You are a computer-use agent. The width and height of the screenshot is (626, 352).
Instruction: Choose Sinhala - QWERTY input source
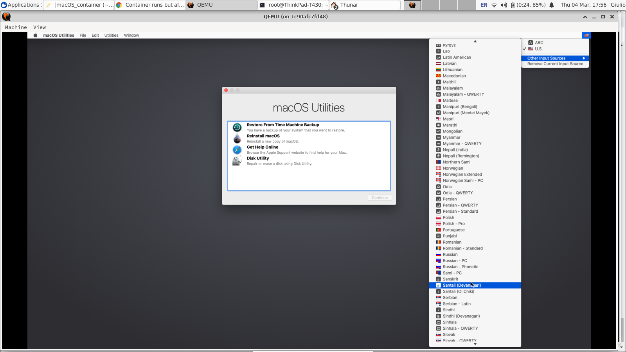pyautogui.click(x=475, y=329)
